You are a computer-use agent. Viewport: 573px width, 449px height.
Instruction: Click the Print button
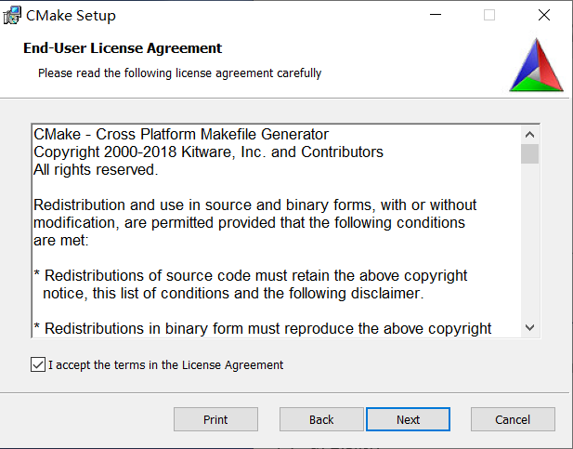[215, 419]
